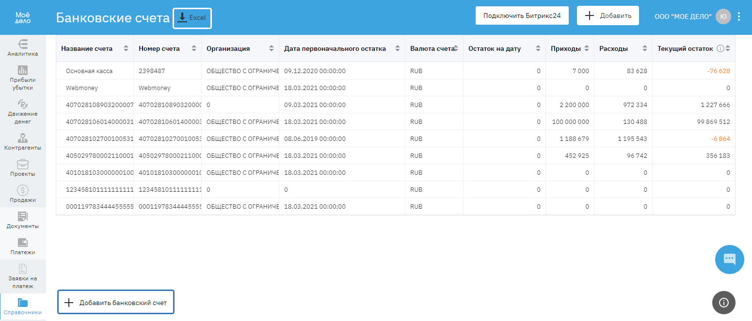Click the dark info circle button
This screenshot has height=321, width=752.
(723, 303)
